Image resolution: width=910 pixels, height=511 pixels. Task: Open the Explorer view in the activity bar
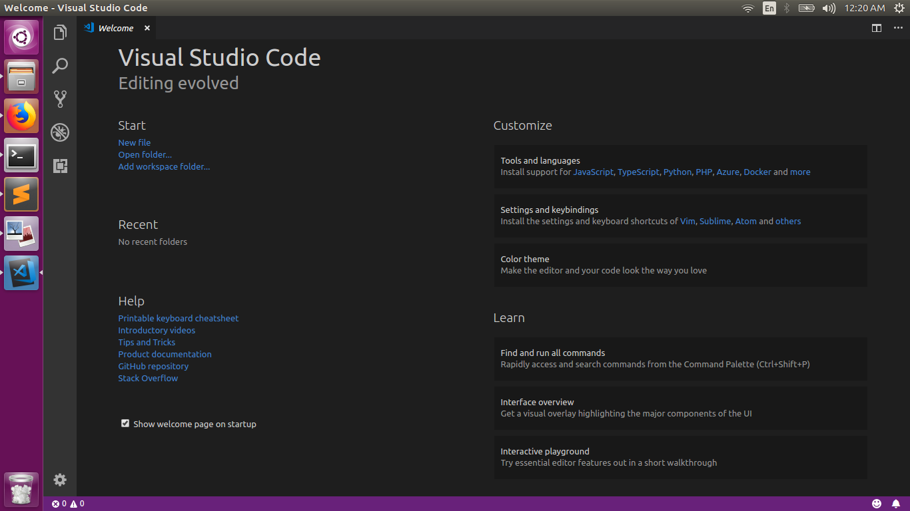coord(60,32)
